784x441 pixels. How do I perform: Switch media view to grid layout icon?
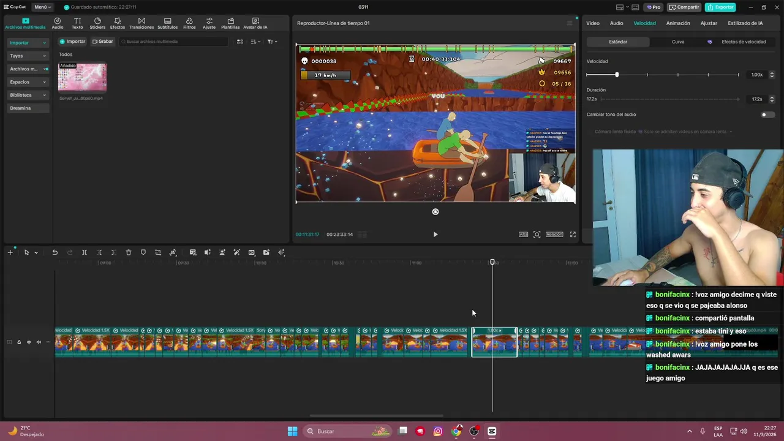(240, 42)
